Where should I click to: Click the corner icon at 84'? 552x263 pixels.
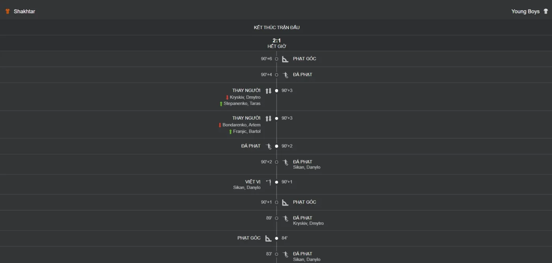click(x=268, y=238)
